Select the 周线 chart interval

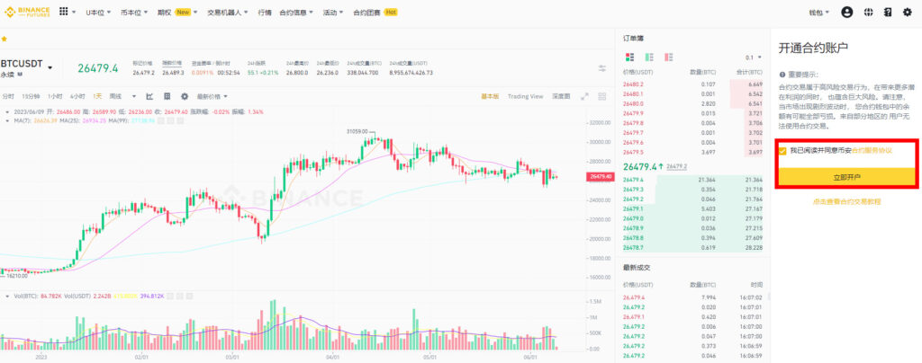[115, 96]
